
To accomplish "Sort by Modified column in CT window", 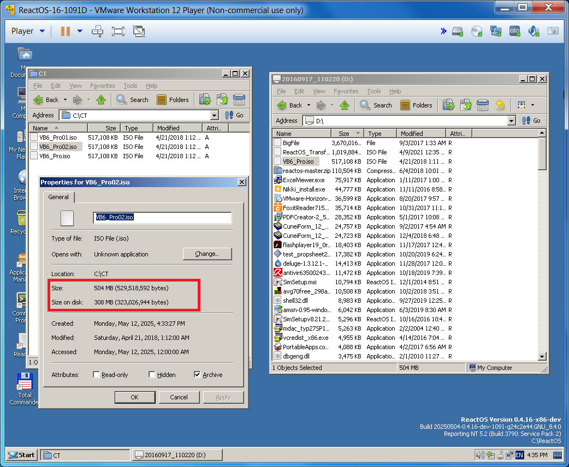I will pos(177,128).
